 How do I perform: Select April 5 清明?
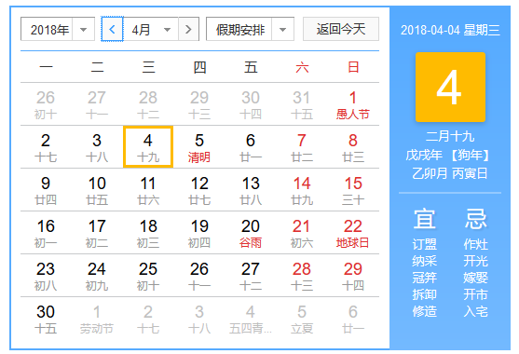[x=199, y=147]
